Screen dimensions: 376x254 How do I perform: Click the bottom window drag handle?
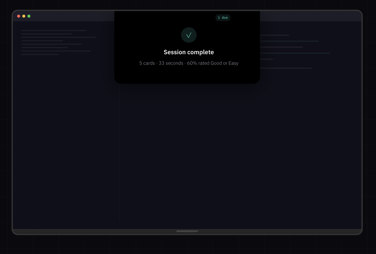click(187, 231)
